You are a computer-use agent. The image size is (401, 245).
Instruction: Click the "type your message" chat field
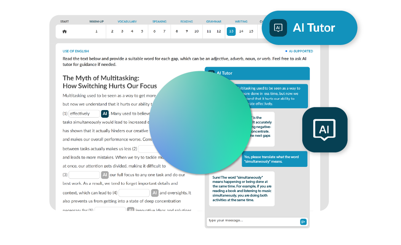(x=252, y=221)
